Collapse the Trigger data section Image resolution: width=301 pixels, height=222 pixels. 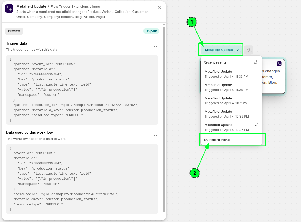[x=155, y=46]
